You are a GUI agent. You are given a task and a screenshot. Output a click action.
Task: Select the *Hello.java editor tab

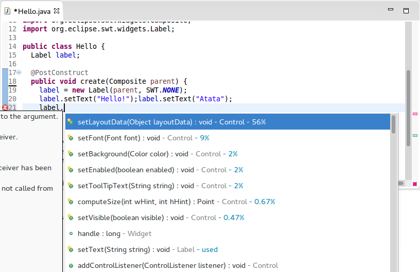pyautogui.click(x=32, y=10)
